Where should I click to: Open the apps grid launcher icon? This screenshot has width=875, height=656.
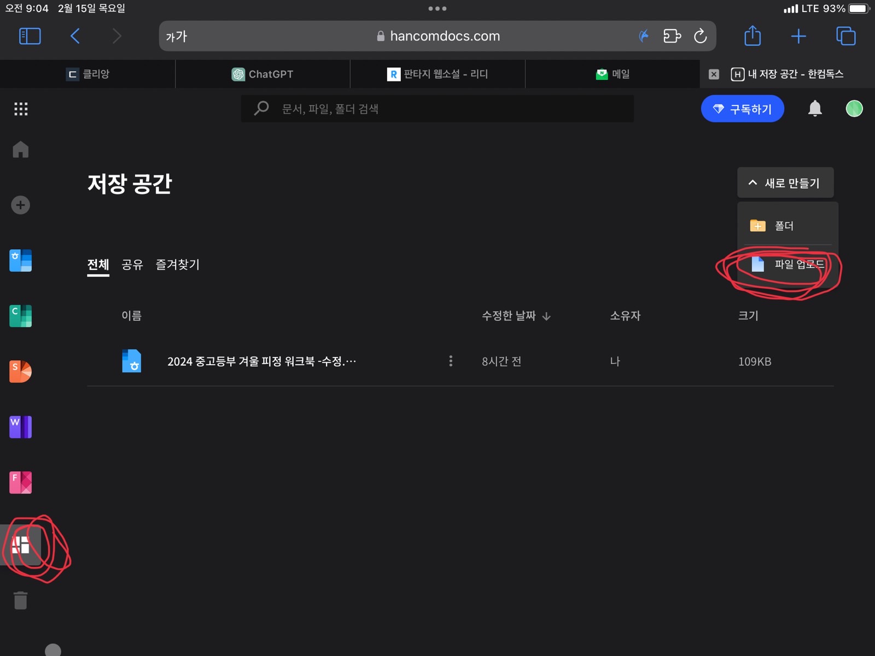[x=20, y=108]
